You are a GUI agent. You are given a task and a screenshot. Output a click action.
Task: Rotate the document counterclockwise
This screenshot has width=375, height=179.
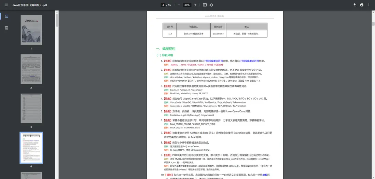point(211,5)
